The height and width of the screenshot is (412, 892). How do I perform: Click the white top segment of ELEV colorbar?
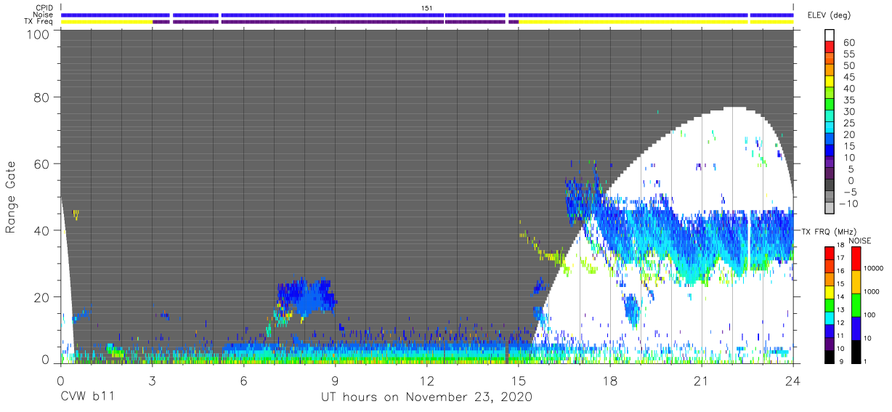(x=831, y=36)
